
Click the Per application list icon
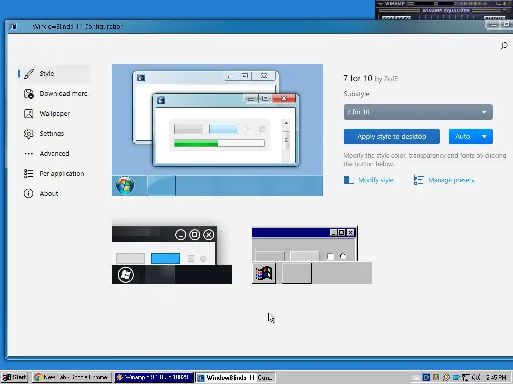29,173
